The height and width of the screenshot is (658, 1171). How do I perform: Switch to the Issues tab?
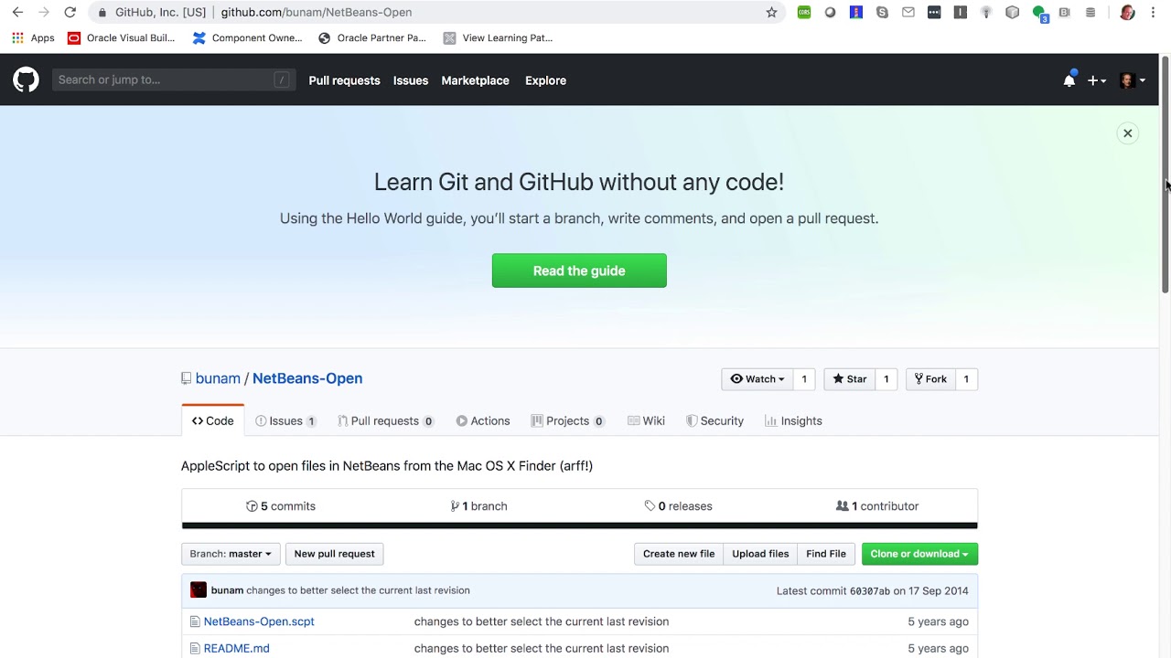coord(285,420)
